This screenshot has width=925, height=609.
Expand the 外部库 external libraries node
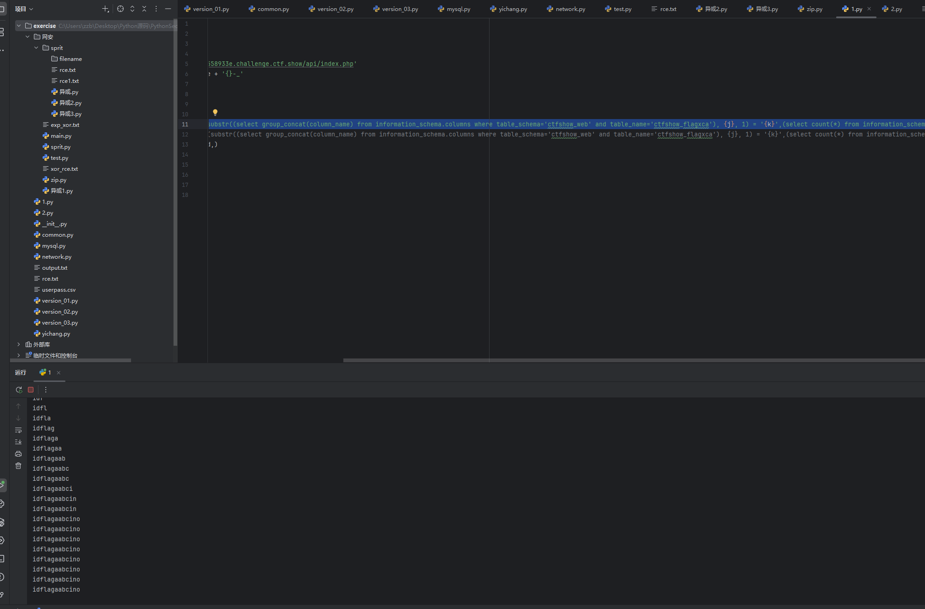tap(18, 344)
